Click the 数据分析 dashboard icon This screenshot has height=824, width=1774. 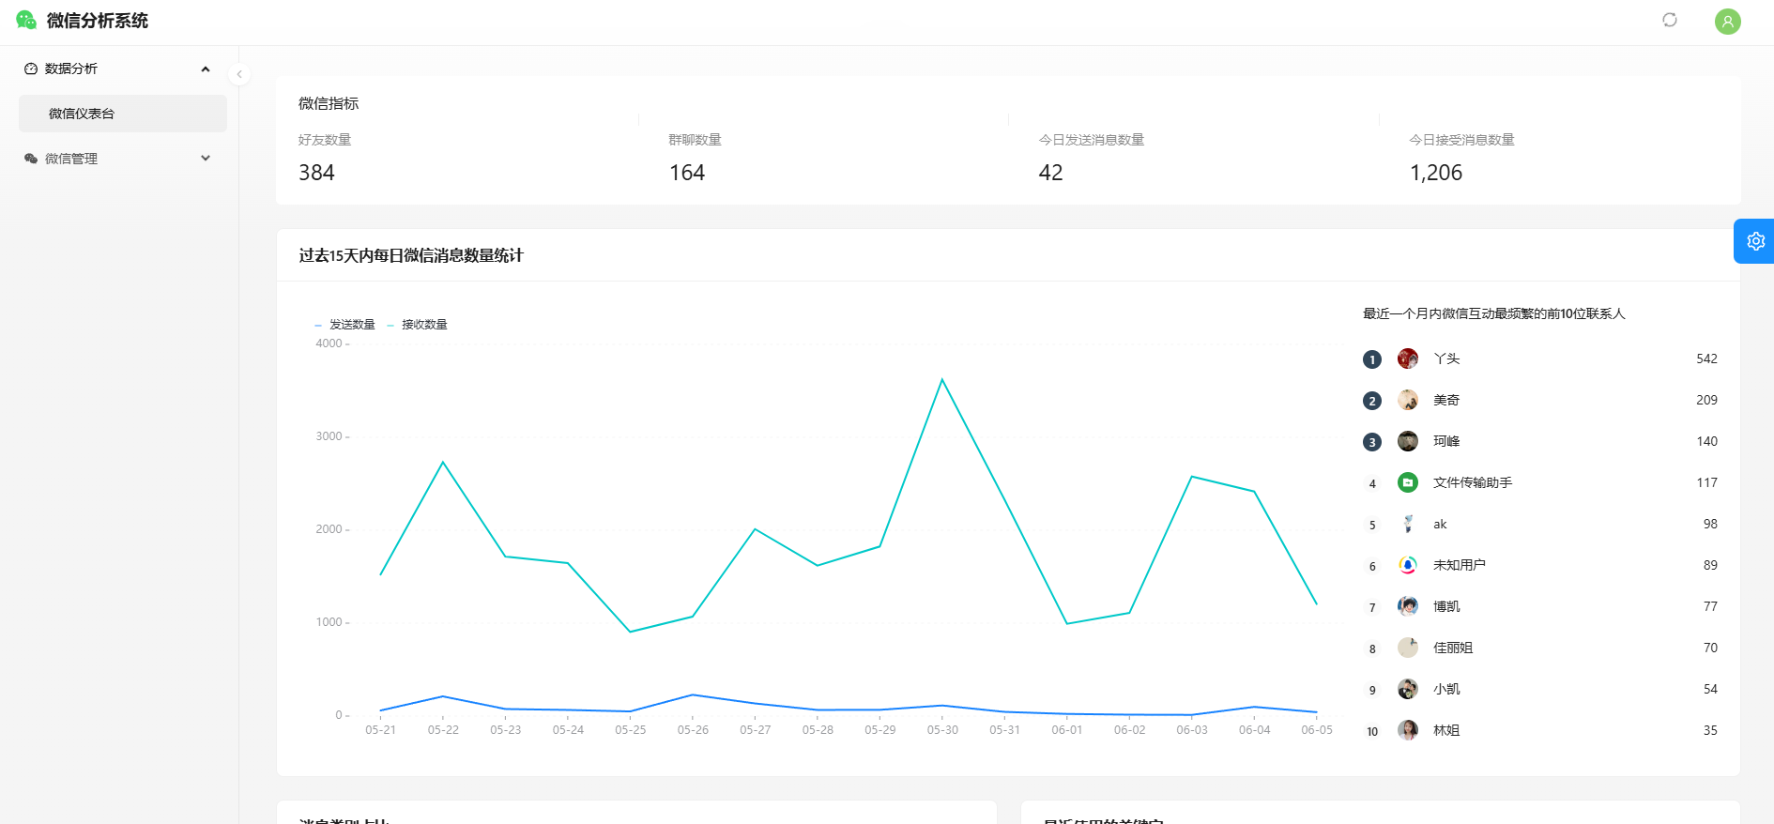[x=31, y=69]
